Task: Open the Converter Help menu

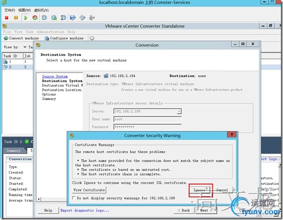Action: point(72,32)
